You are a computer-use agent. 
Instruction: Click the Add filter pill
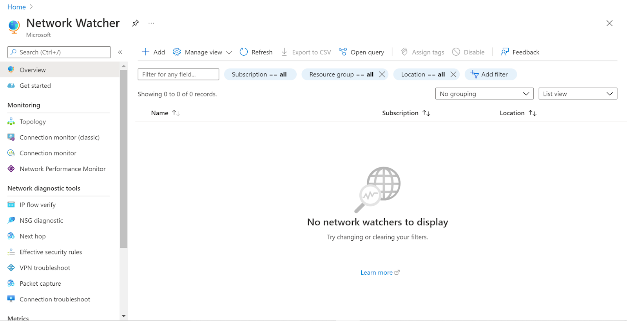pos(490,74)
